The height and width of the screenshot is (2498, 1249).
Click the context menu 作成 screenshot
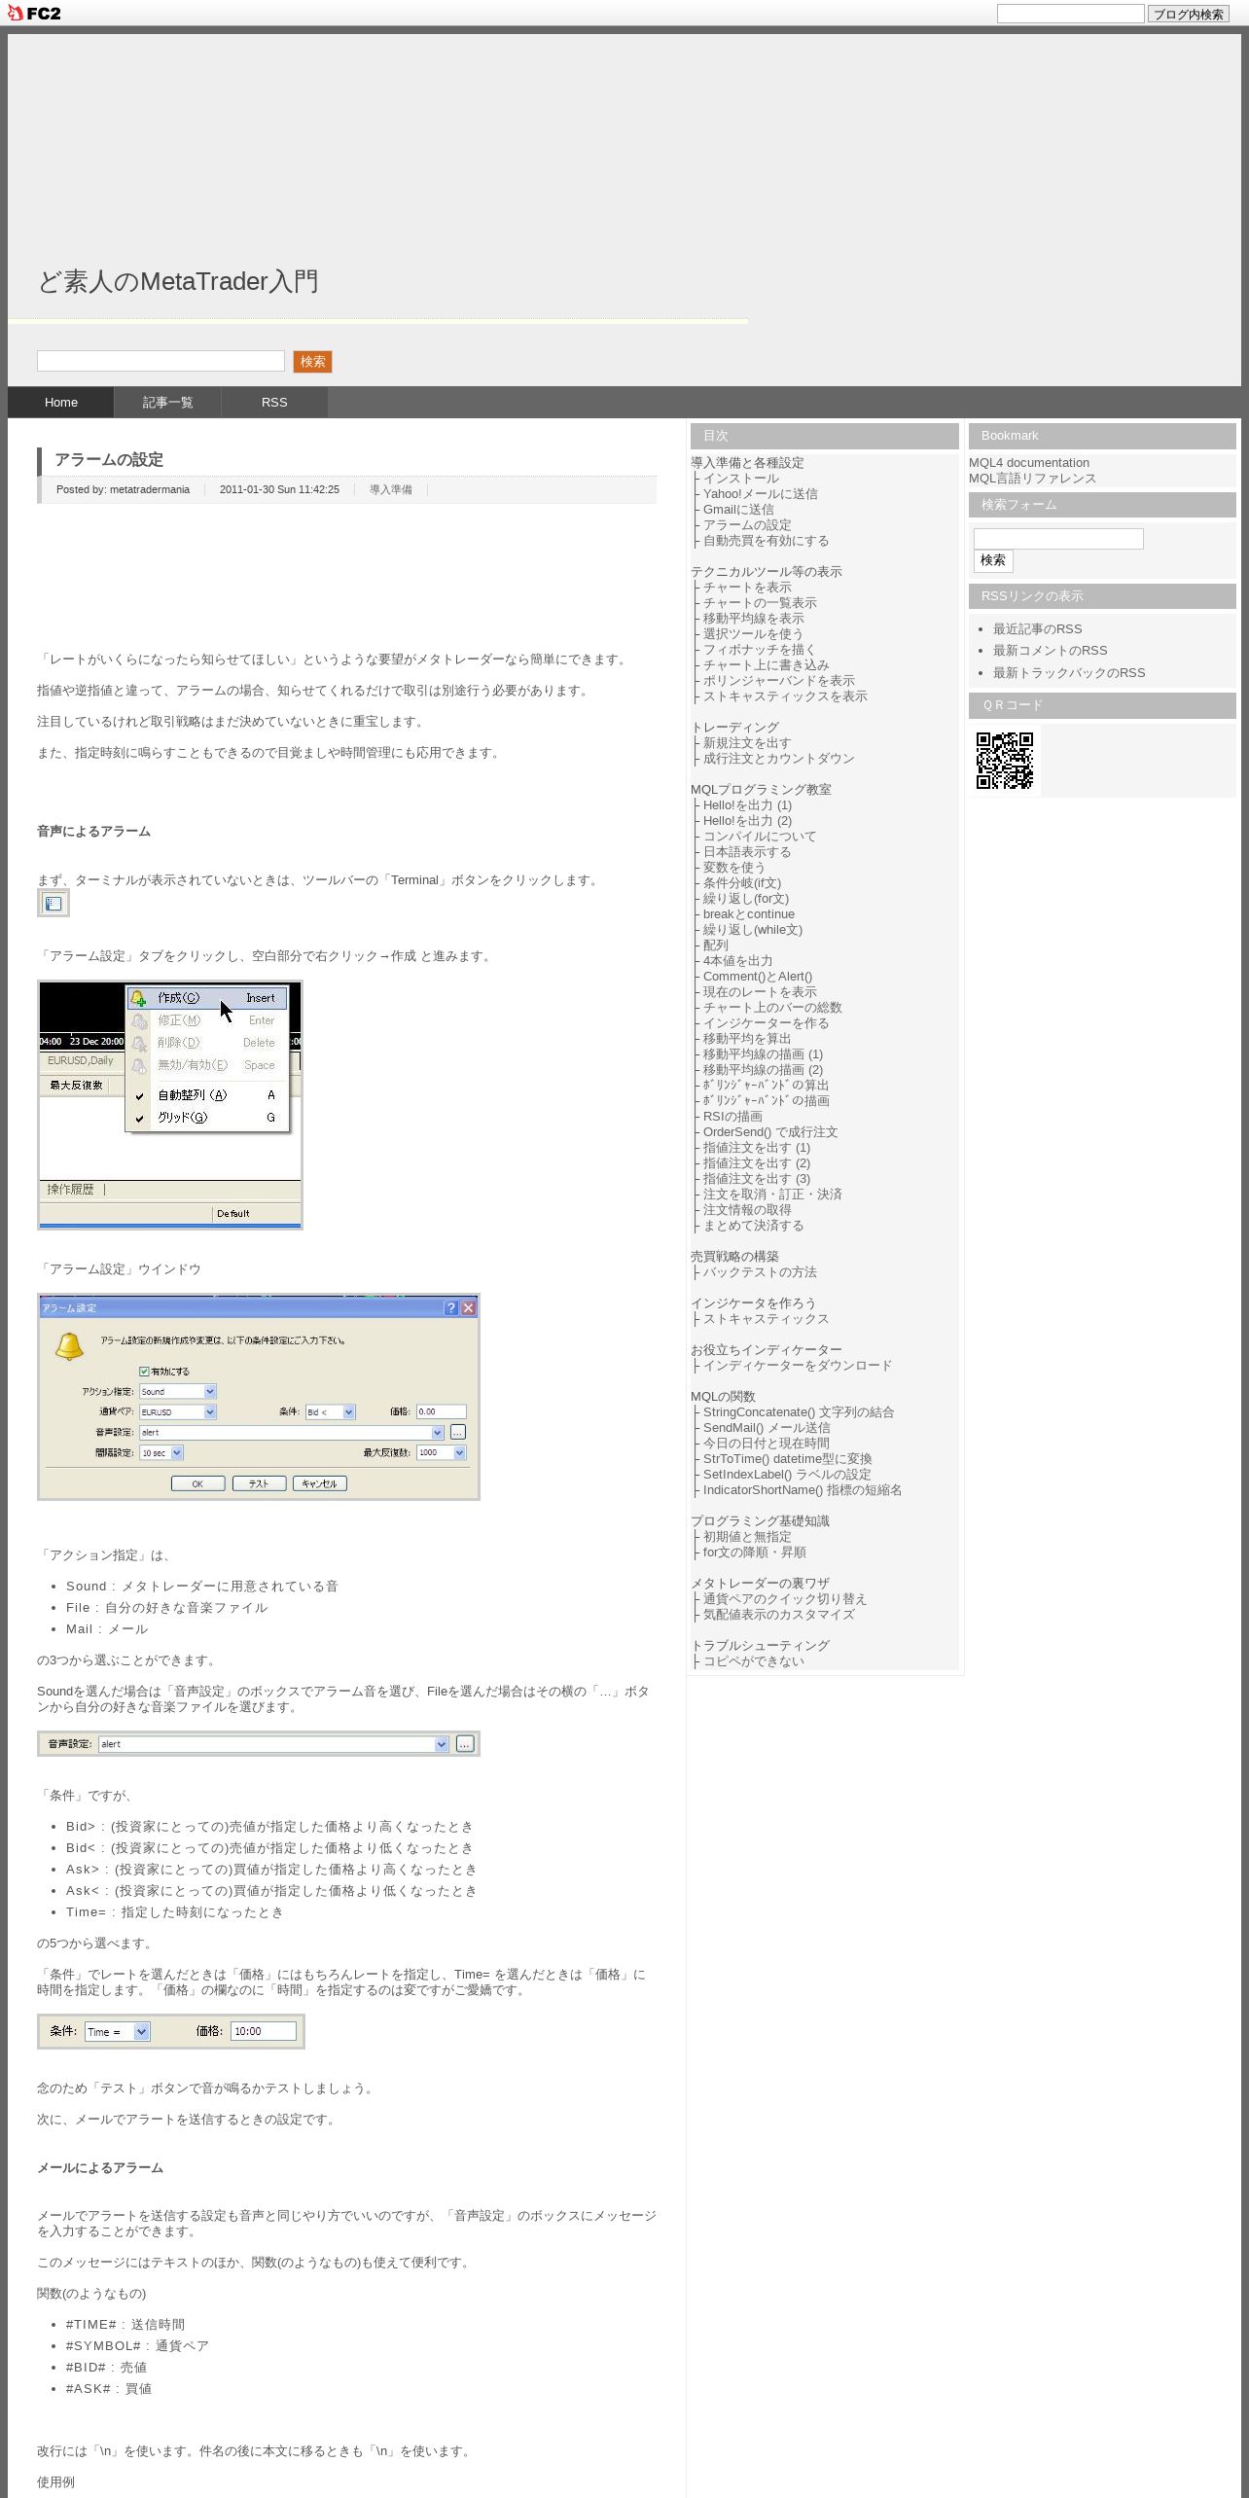pyautogui.click(x=170, y=1105)
